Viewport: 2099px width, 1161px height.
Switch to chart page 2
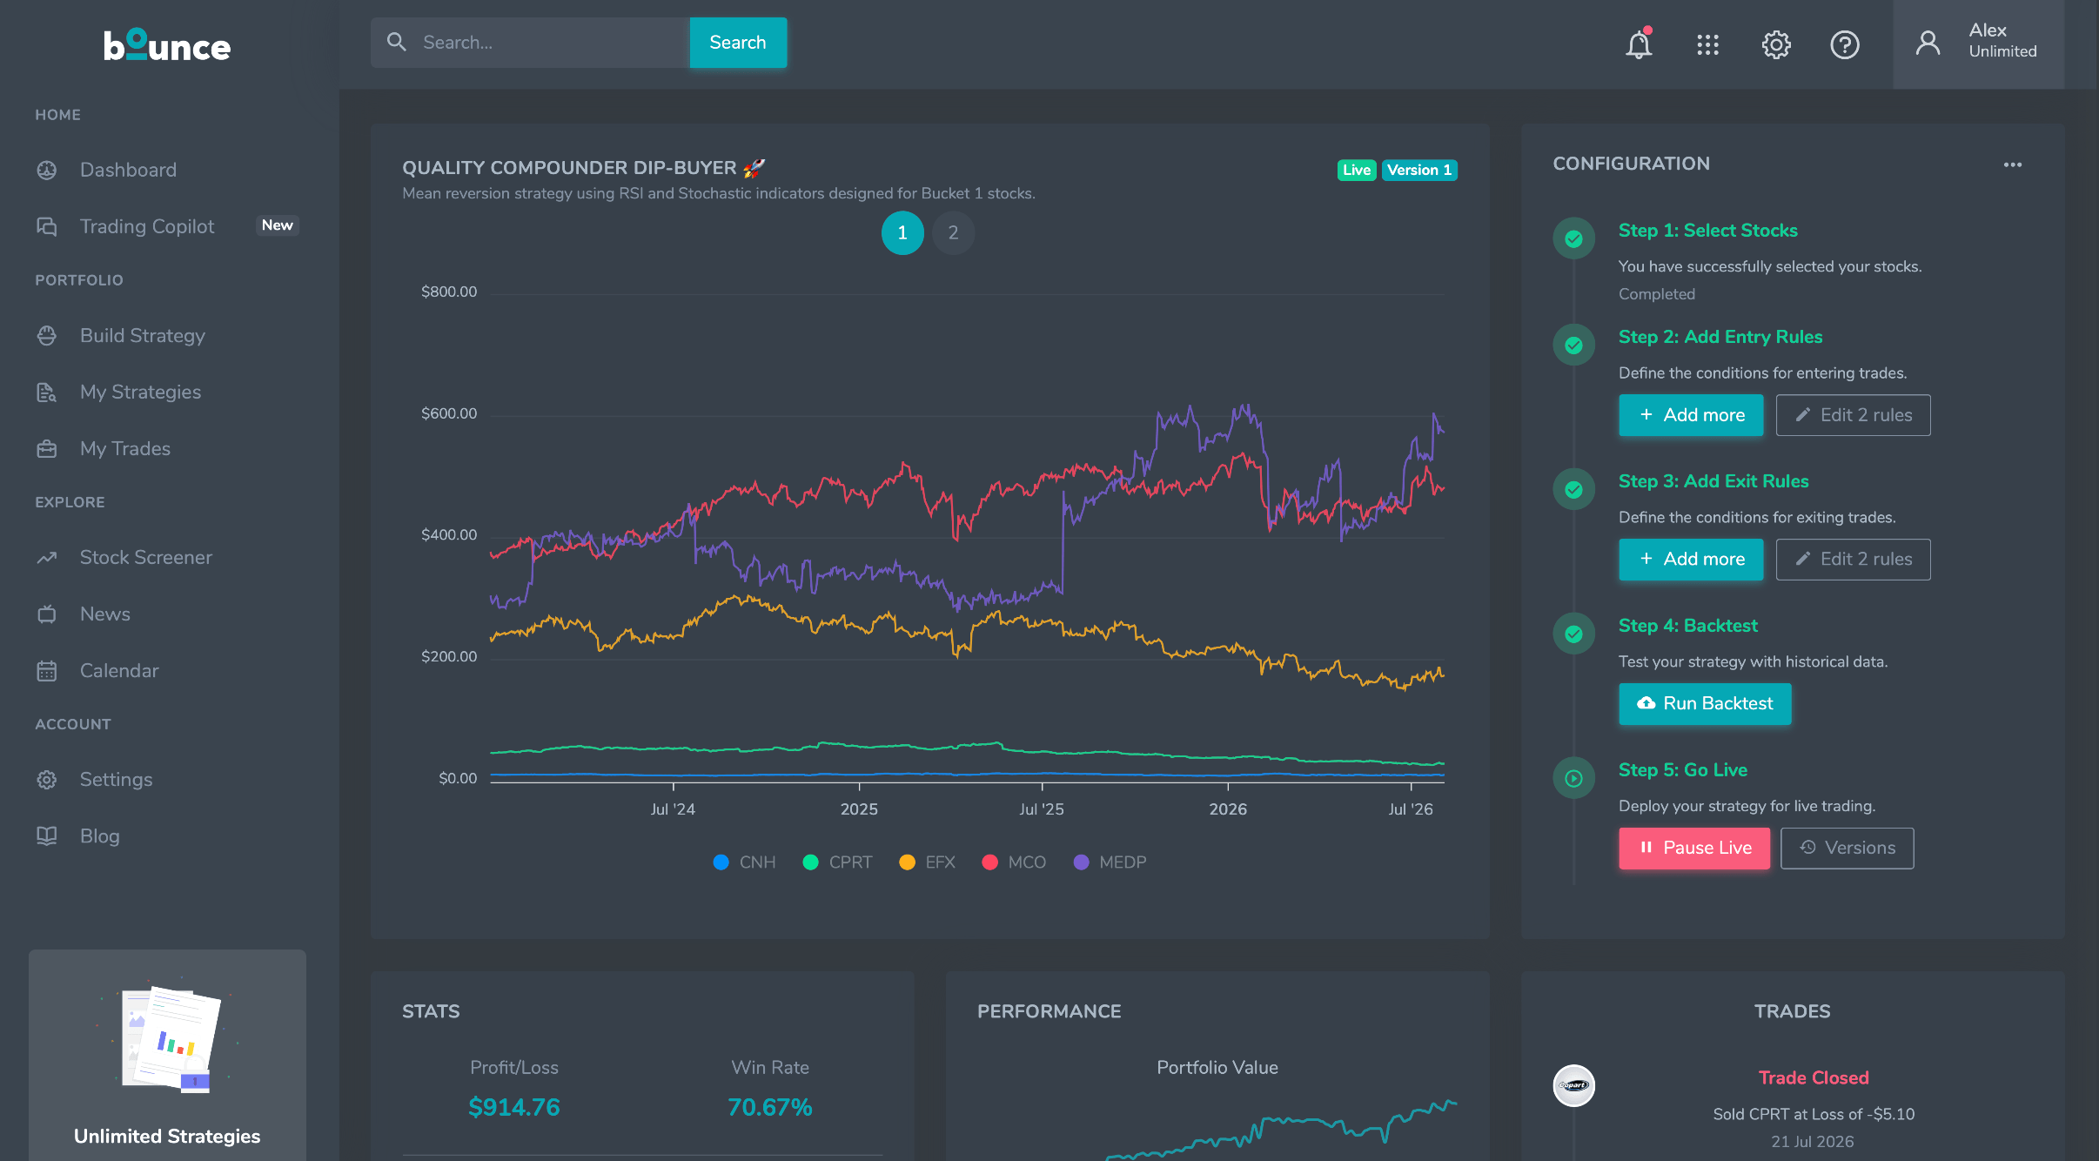[953, 233]
